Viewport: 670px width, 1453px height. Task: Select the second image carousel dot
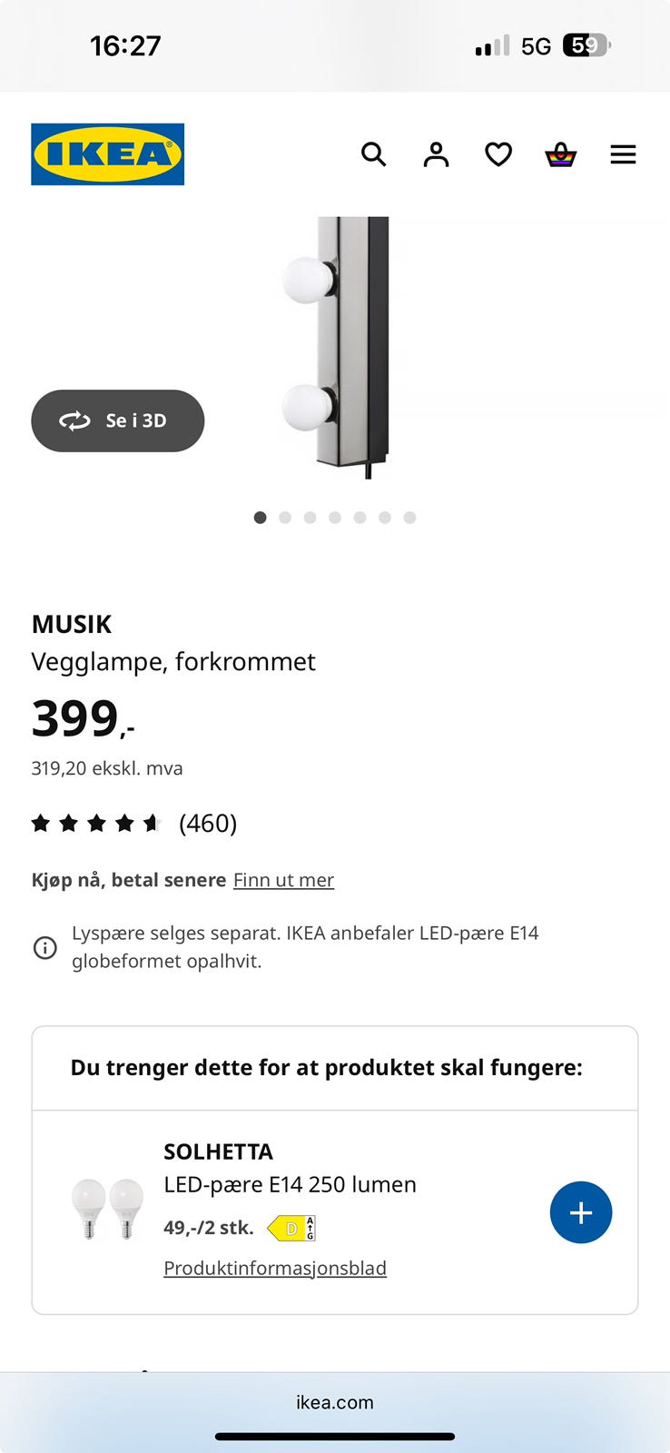click(x=285, y=518)
